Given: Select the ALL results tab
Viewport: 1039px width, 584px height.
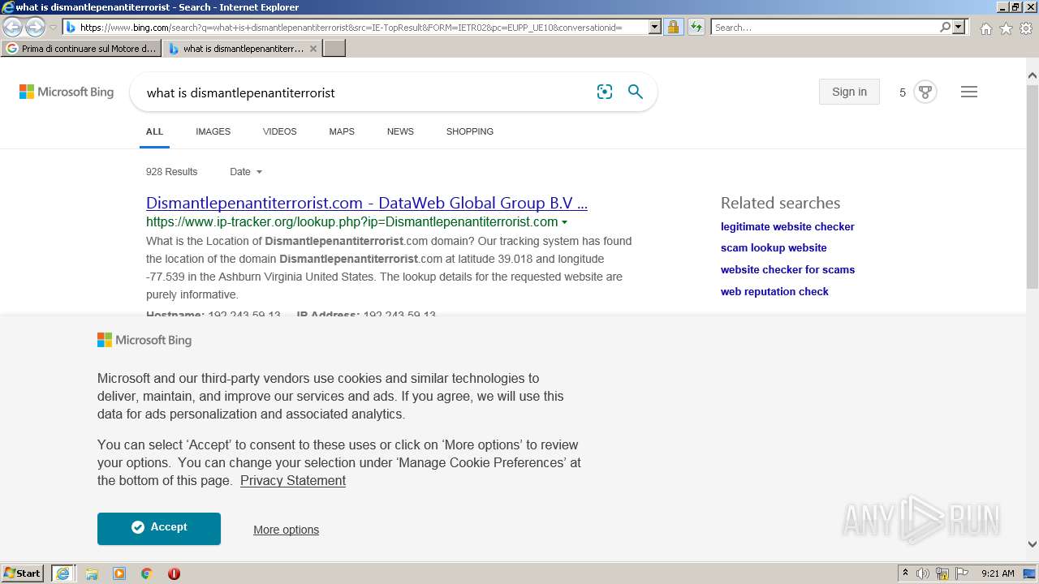Looking at the screenshot, I should click(x=154, y=131).
